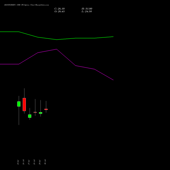Click the ADANIGREEN 1300 PE chart title
The width and height of the screenshot is (170, 170).
27,5
